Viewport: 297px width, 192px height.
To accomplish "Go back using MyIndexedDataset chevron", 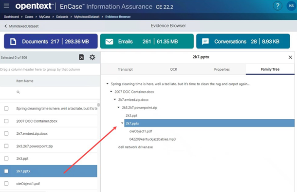I will 5,26.
